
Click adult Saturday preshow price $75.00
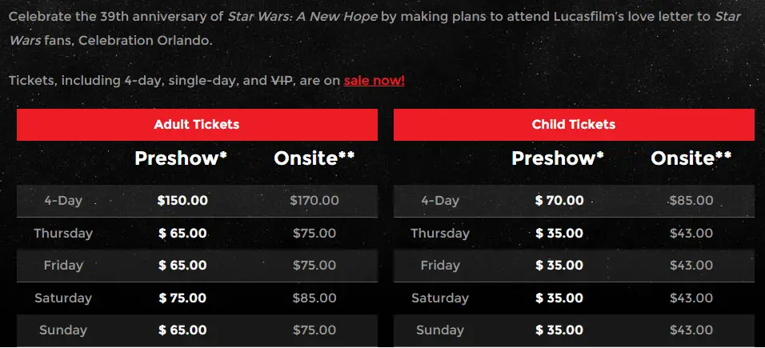[182, 298]
